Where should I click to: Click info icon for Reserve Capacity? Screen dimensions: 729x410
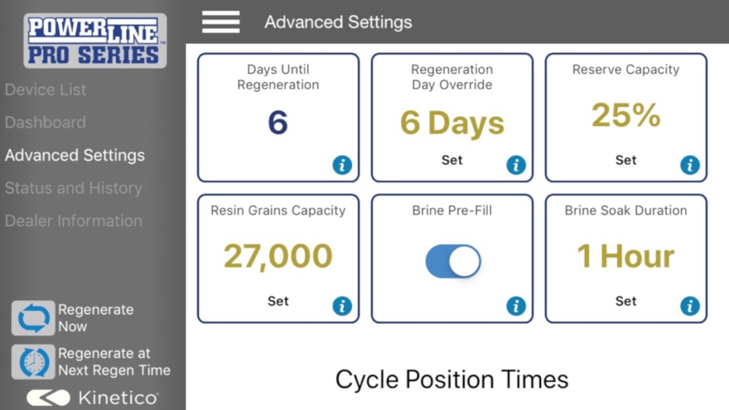(690, 165)
